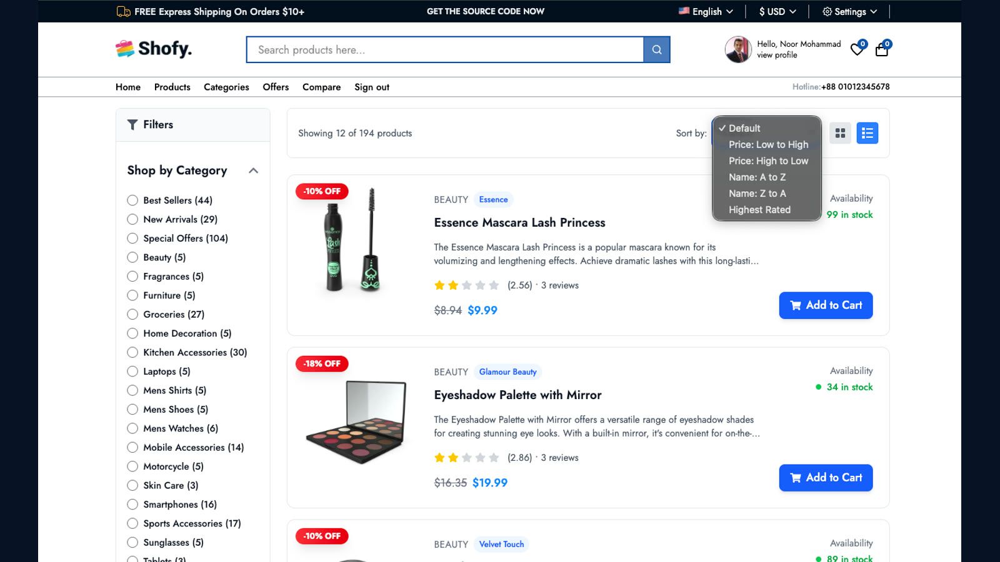Click the search products input field
Screen dimensions: 1000x562
pos(445,50)
